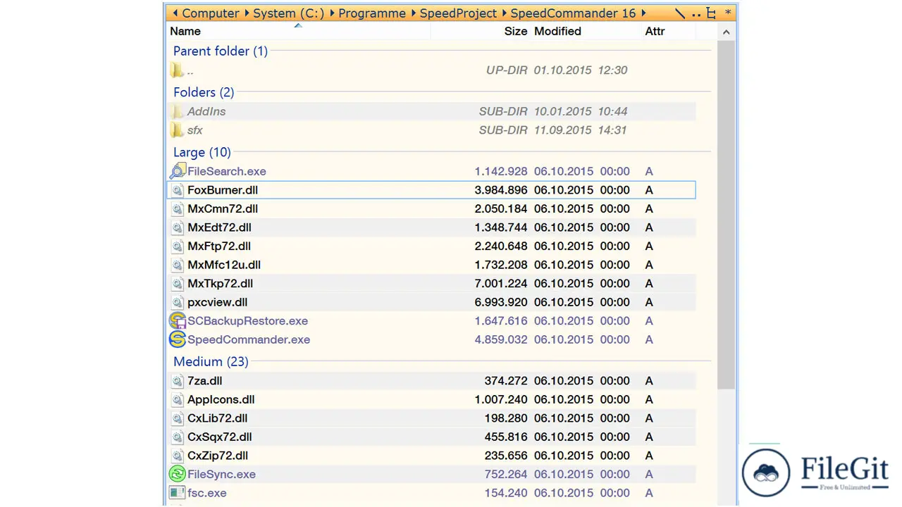This screenshot has height=507, width=902.
Task: Expand arrow between Programme and SpeedProject
Action: pyautogui.click(x=413, y=13)
